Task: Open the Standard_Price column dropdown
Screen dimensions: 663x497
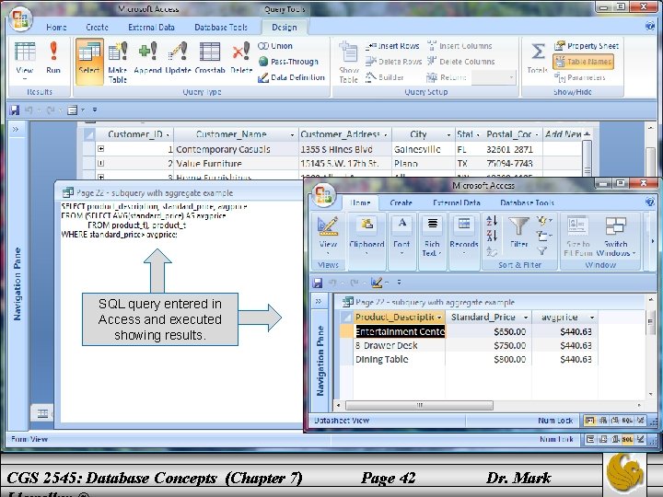Action: [526, 318]
